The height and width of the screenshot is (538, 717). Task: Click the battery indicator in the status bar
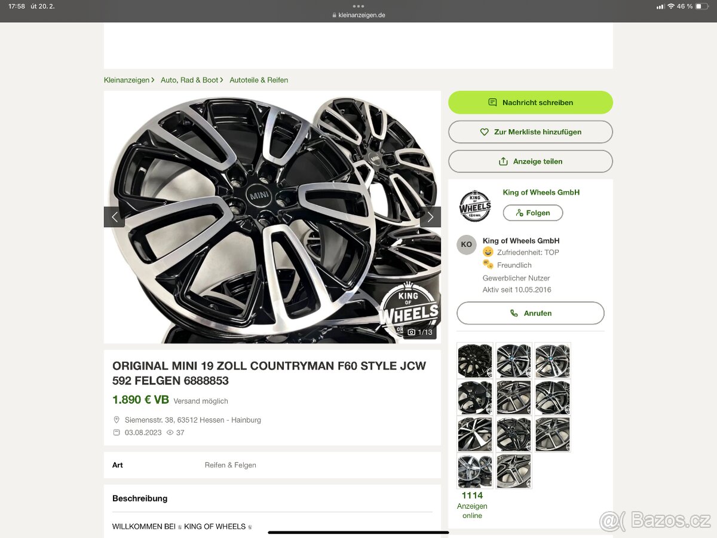(701, 6)
